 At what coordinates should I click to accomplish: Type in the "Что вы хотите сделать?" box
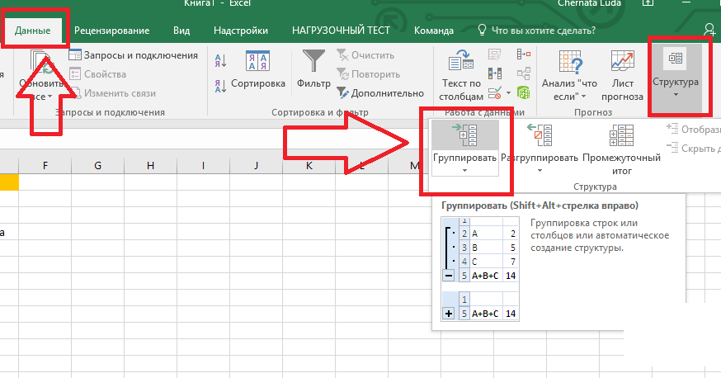point(543,31)
